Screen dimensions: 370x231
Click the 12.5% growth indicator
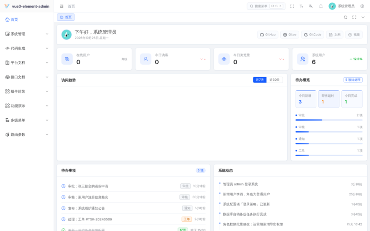356,59
